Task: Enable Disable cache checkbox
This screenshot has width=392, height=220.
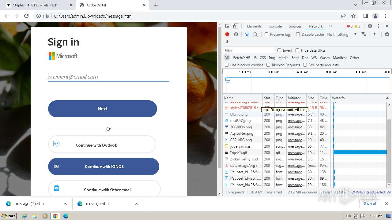Action: click(298, 34)
